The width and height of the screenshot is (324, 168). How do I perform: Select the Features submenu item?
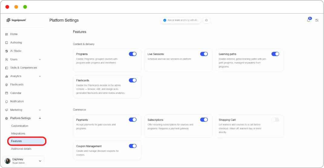coord(27,141)
